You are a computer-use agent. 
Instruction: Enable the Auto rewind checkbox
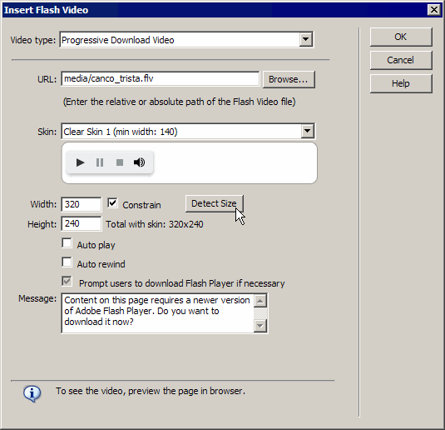tap(67, 262)
